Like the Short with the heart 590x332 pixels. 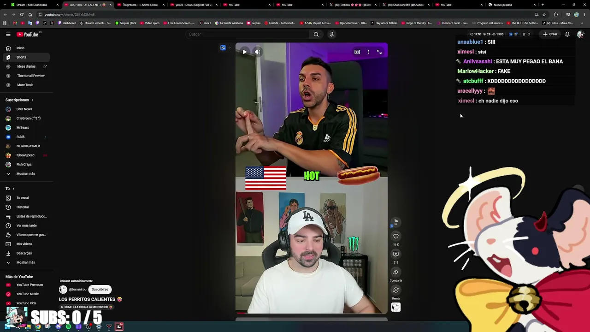[396, 236]
